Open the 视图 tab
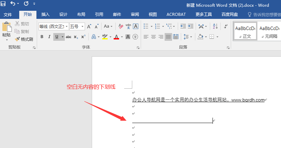Image resolution: width=281 pixels, height=148 pixels. (x=153, y=14)
